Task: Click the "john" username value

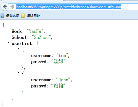Action: click(63, 80)
